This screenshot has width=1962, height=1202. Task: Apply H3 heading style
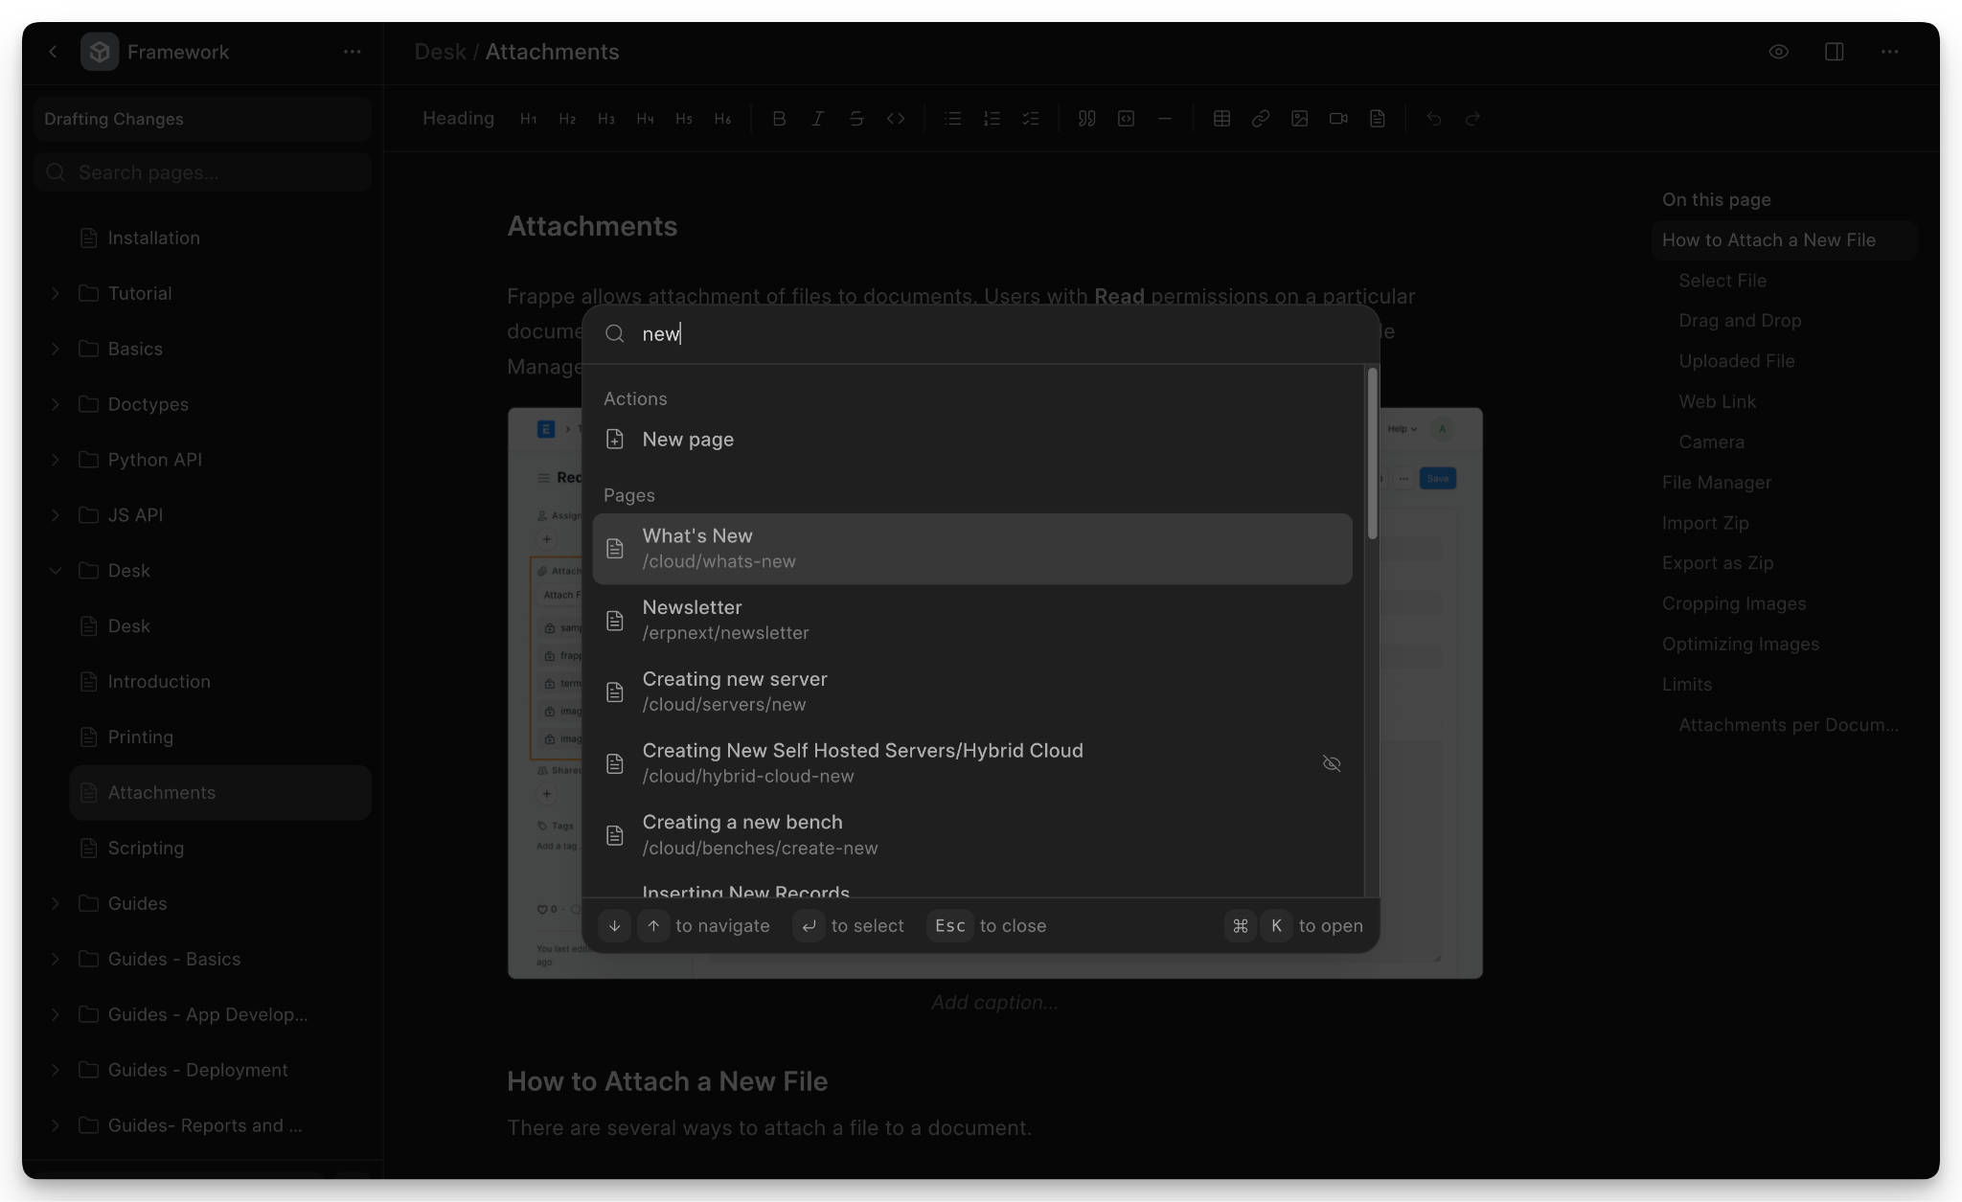605,119
